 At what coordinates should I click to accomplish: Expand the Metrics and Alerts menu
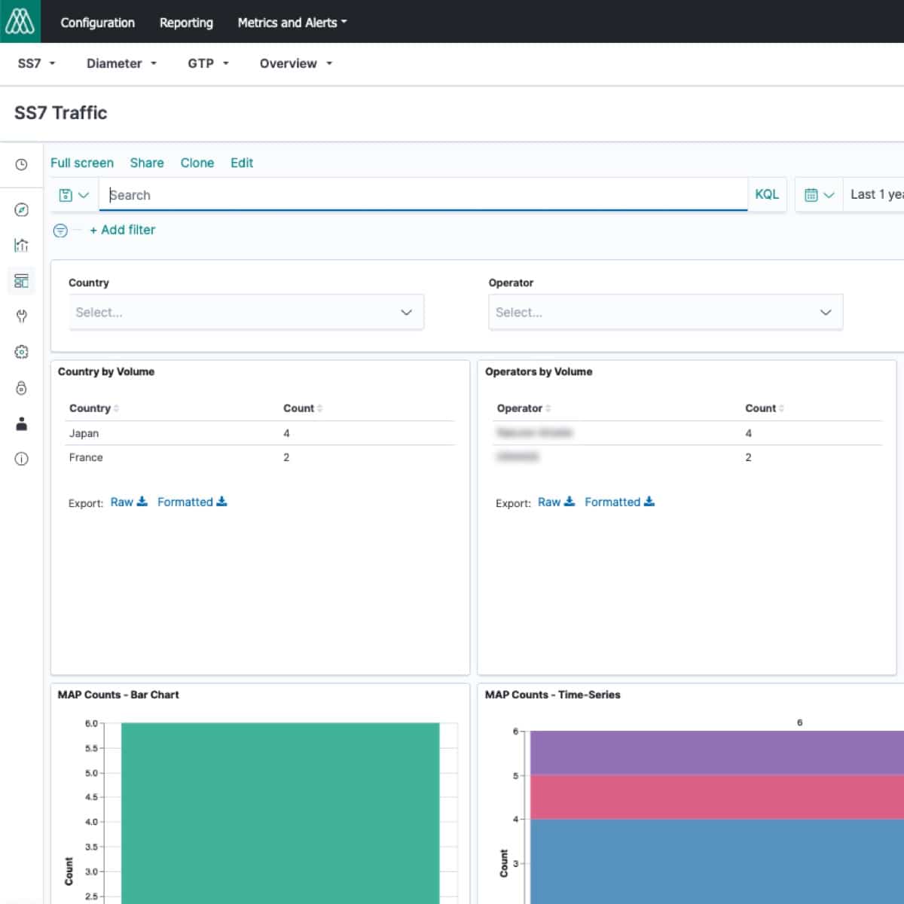292,23
